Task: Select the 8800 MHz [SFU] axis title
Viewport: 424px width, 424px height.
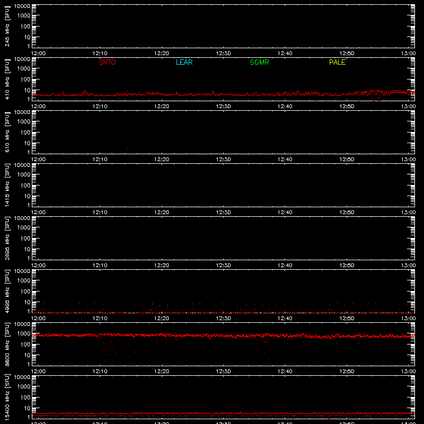Action: click(7, 344)
